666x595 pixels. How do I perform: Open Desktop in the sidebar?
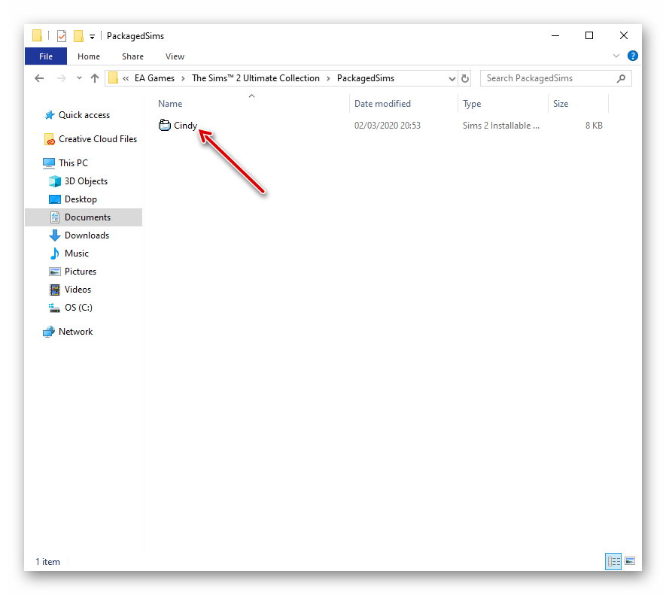click(73, 199)
